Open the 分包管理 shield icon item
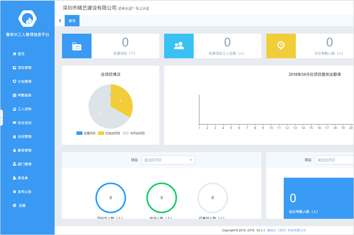The height and width of the screenshot is (235, 354). 24,82
